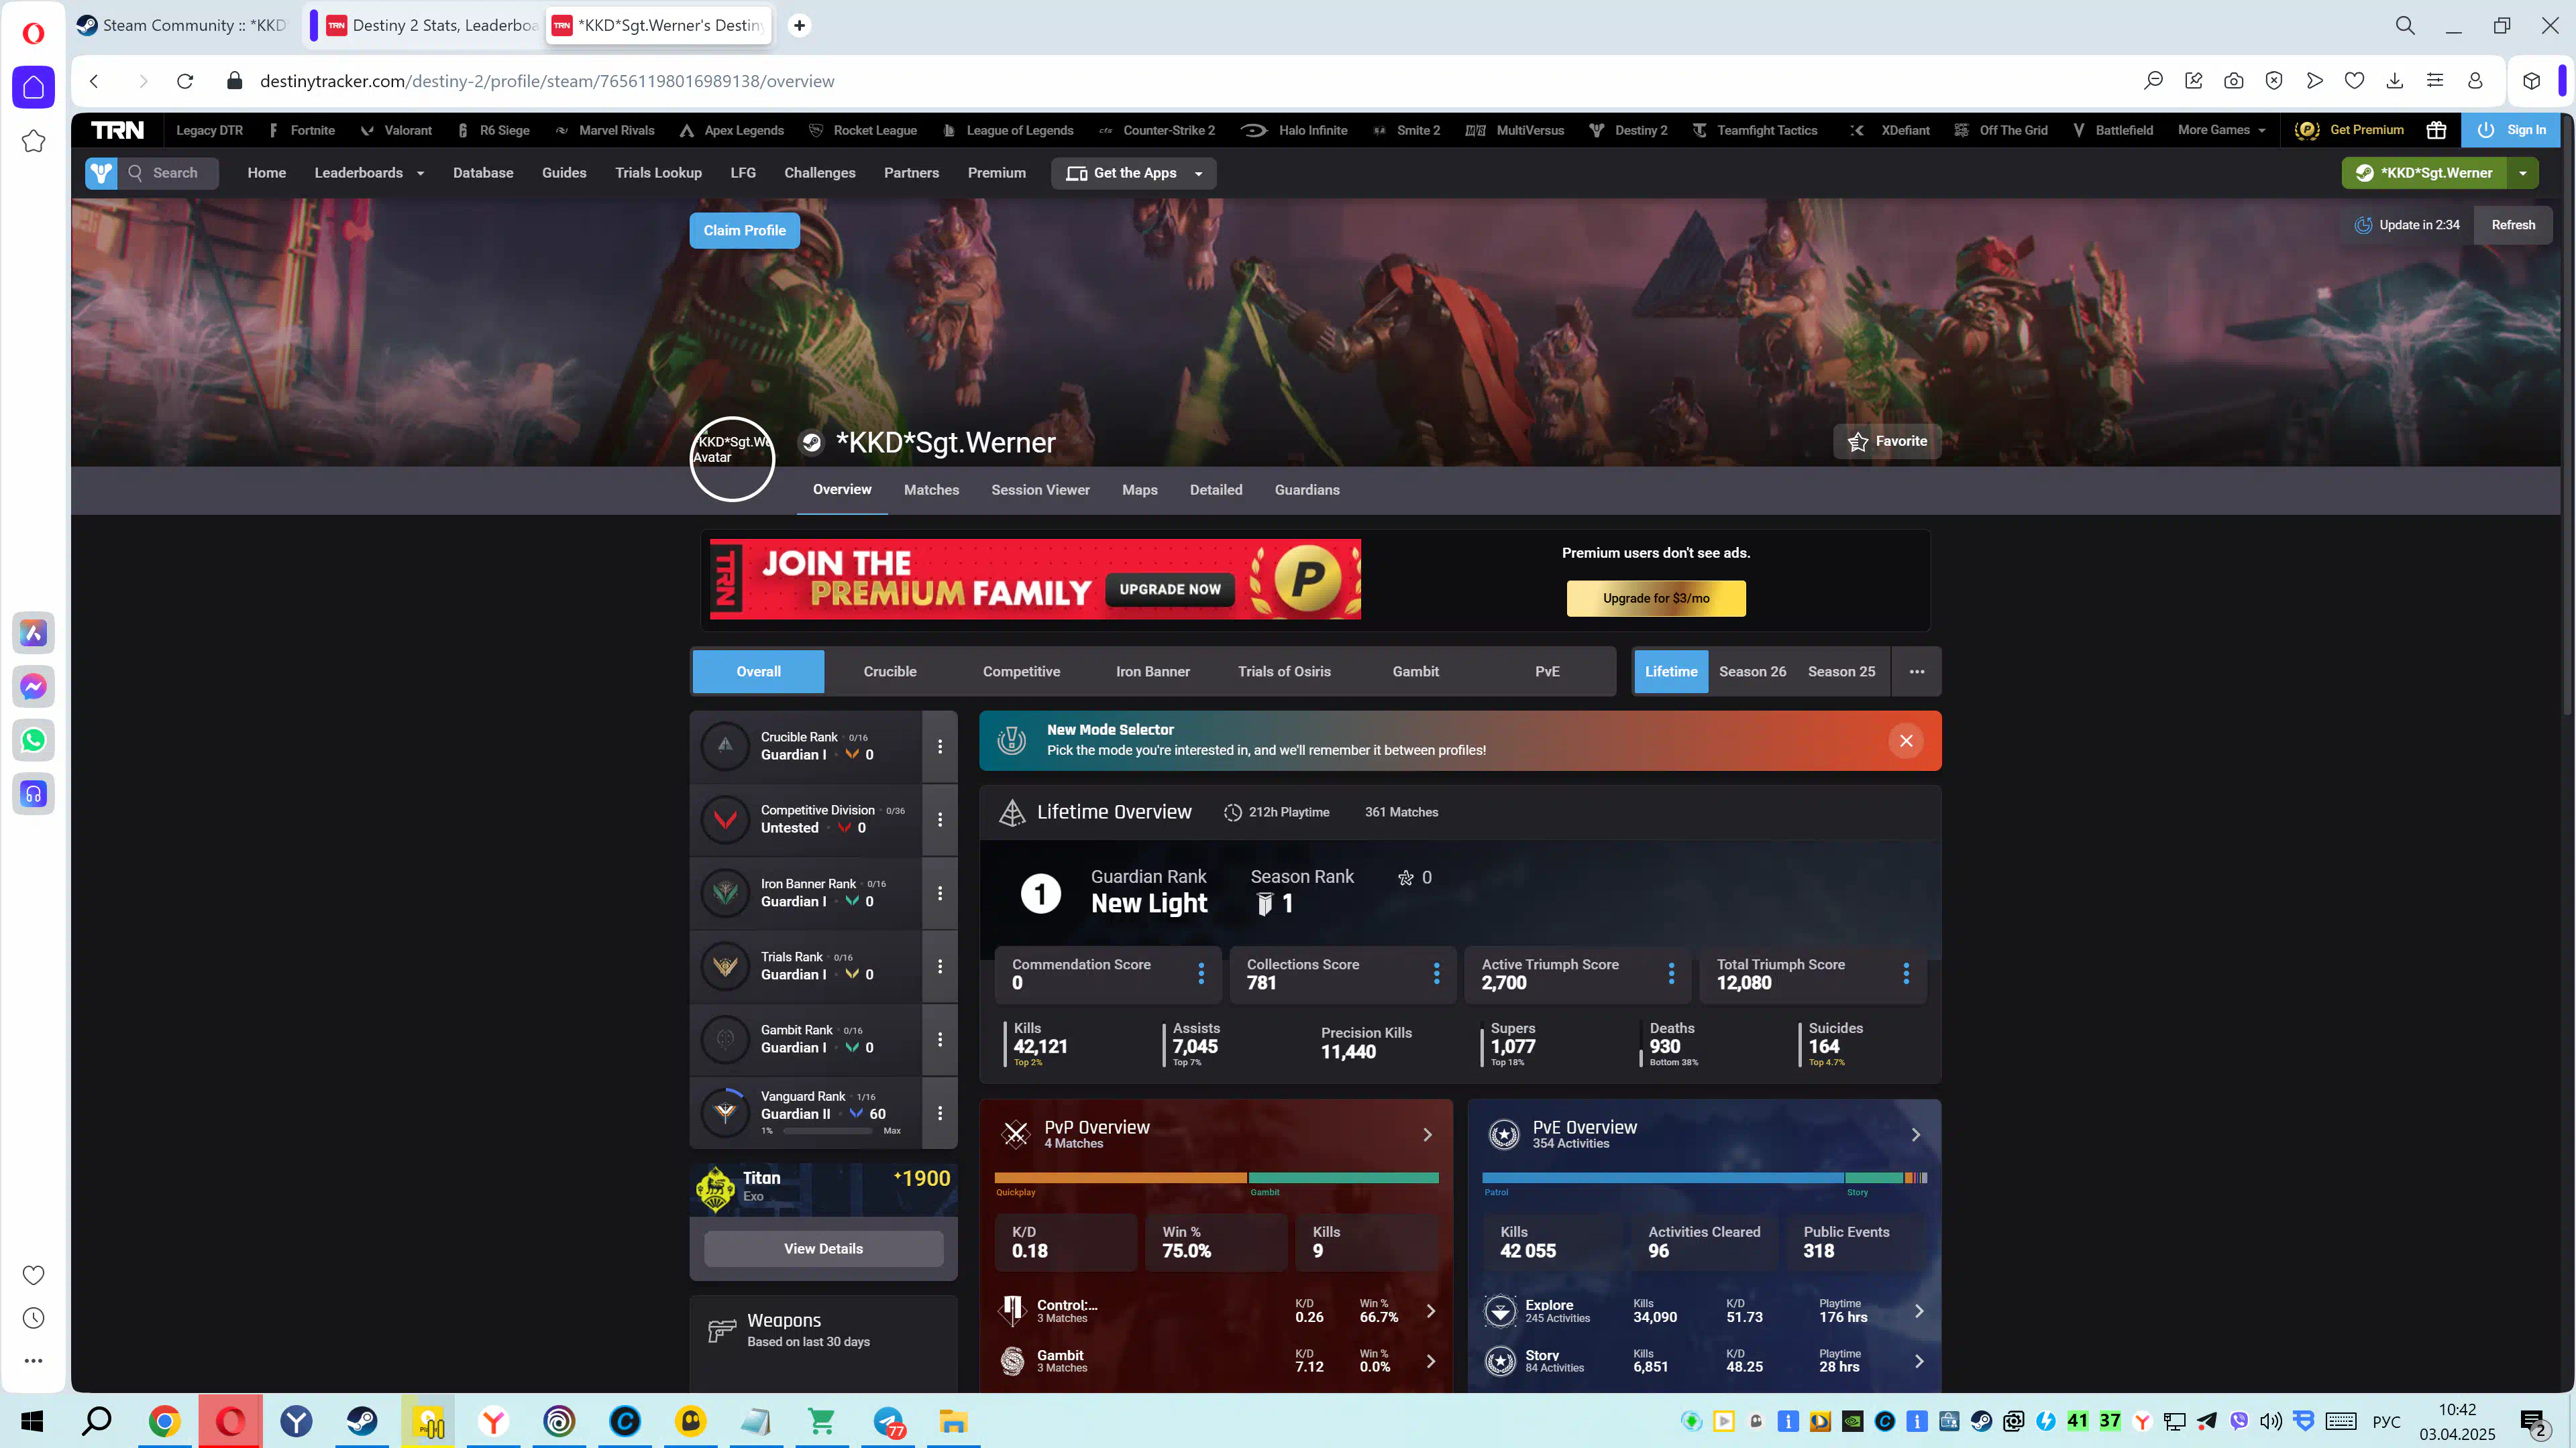Open Active Triumph Score options dots
The height and width of the screenshot is (1448, 2576).
click(x=1671, y=973)
